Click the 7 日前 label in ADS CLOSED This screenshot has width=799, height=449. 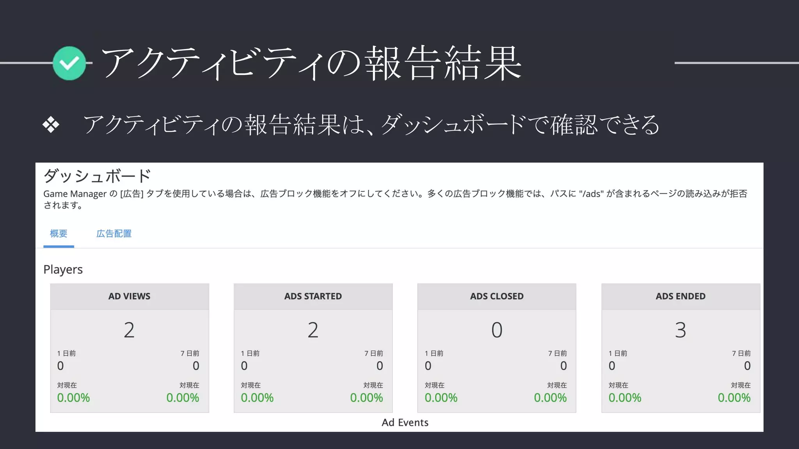[x=558, y=354]
